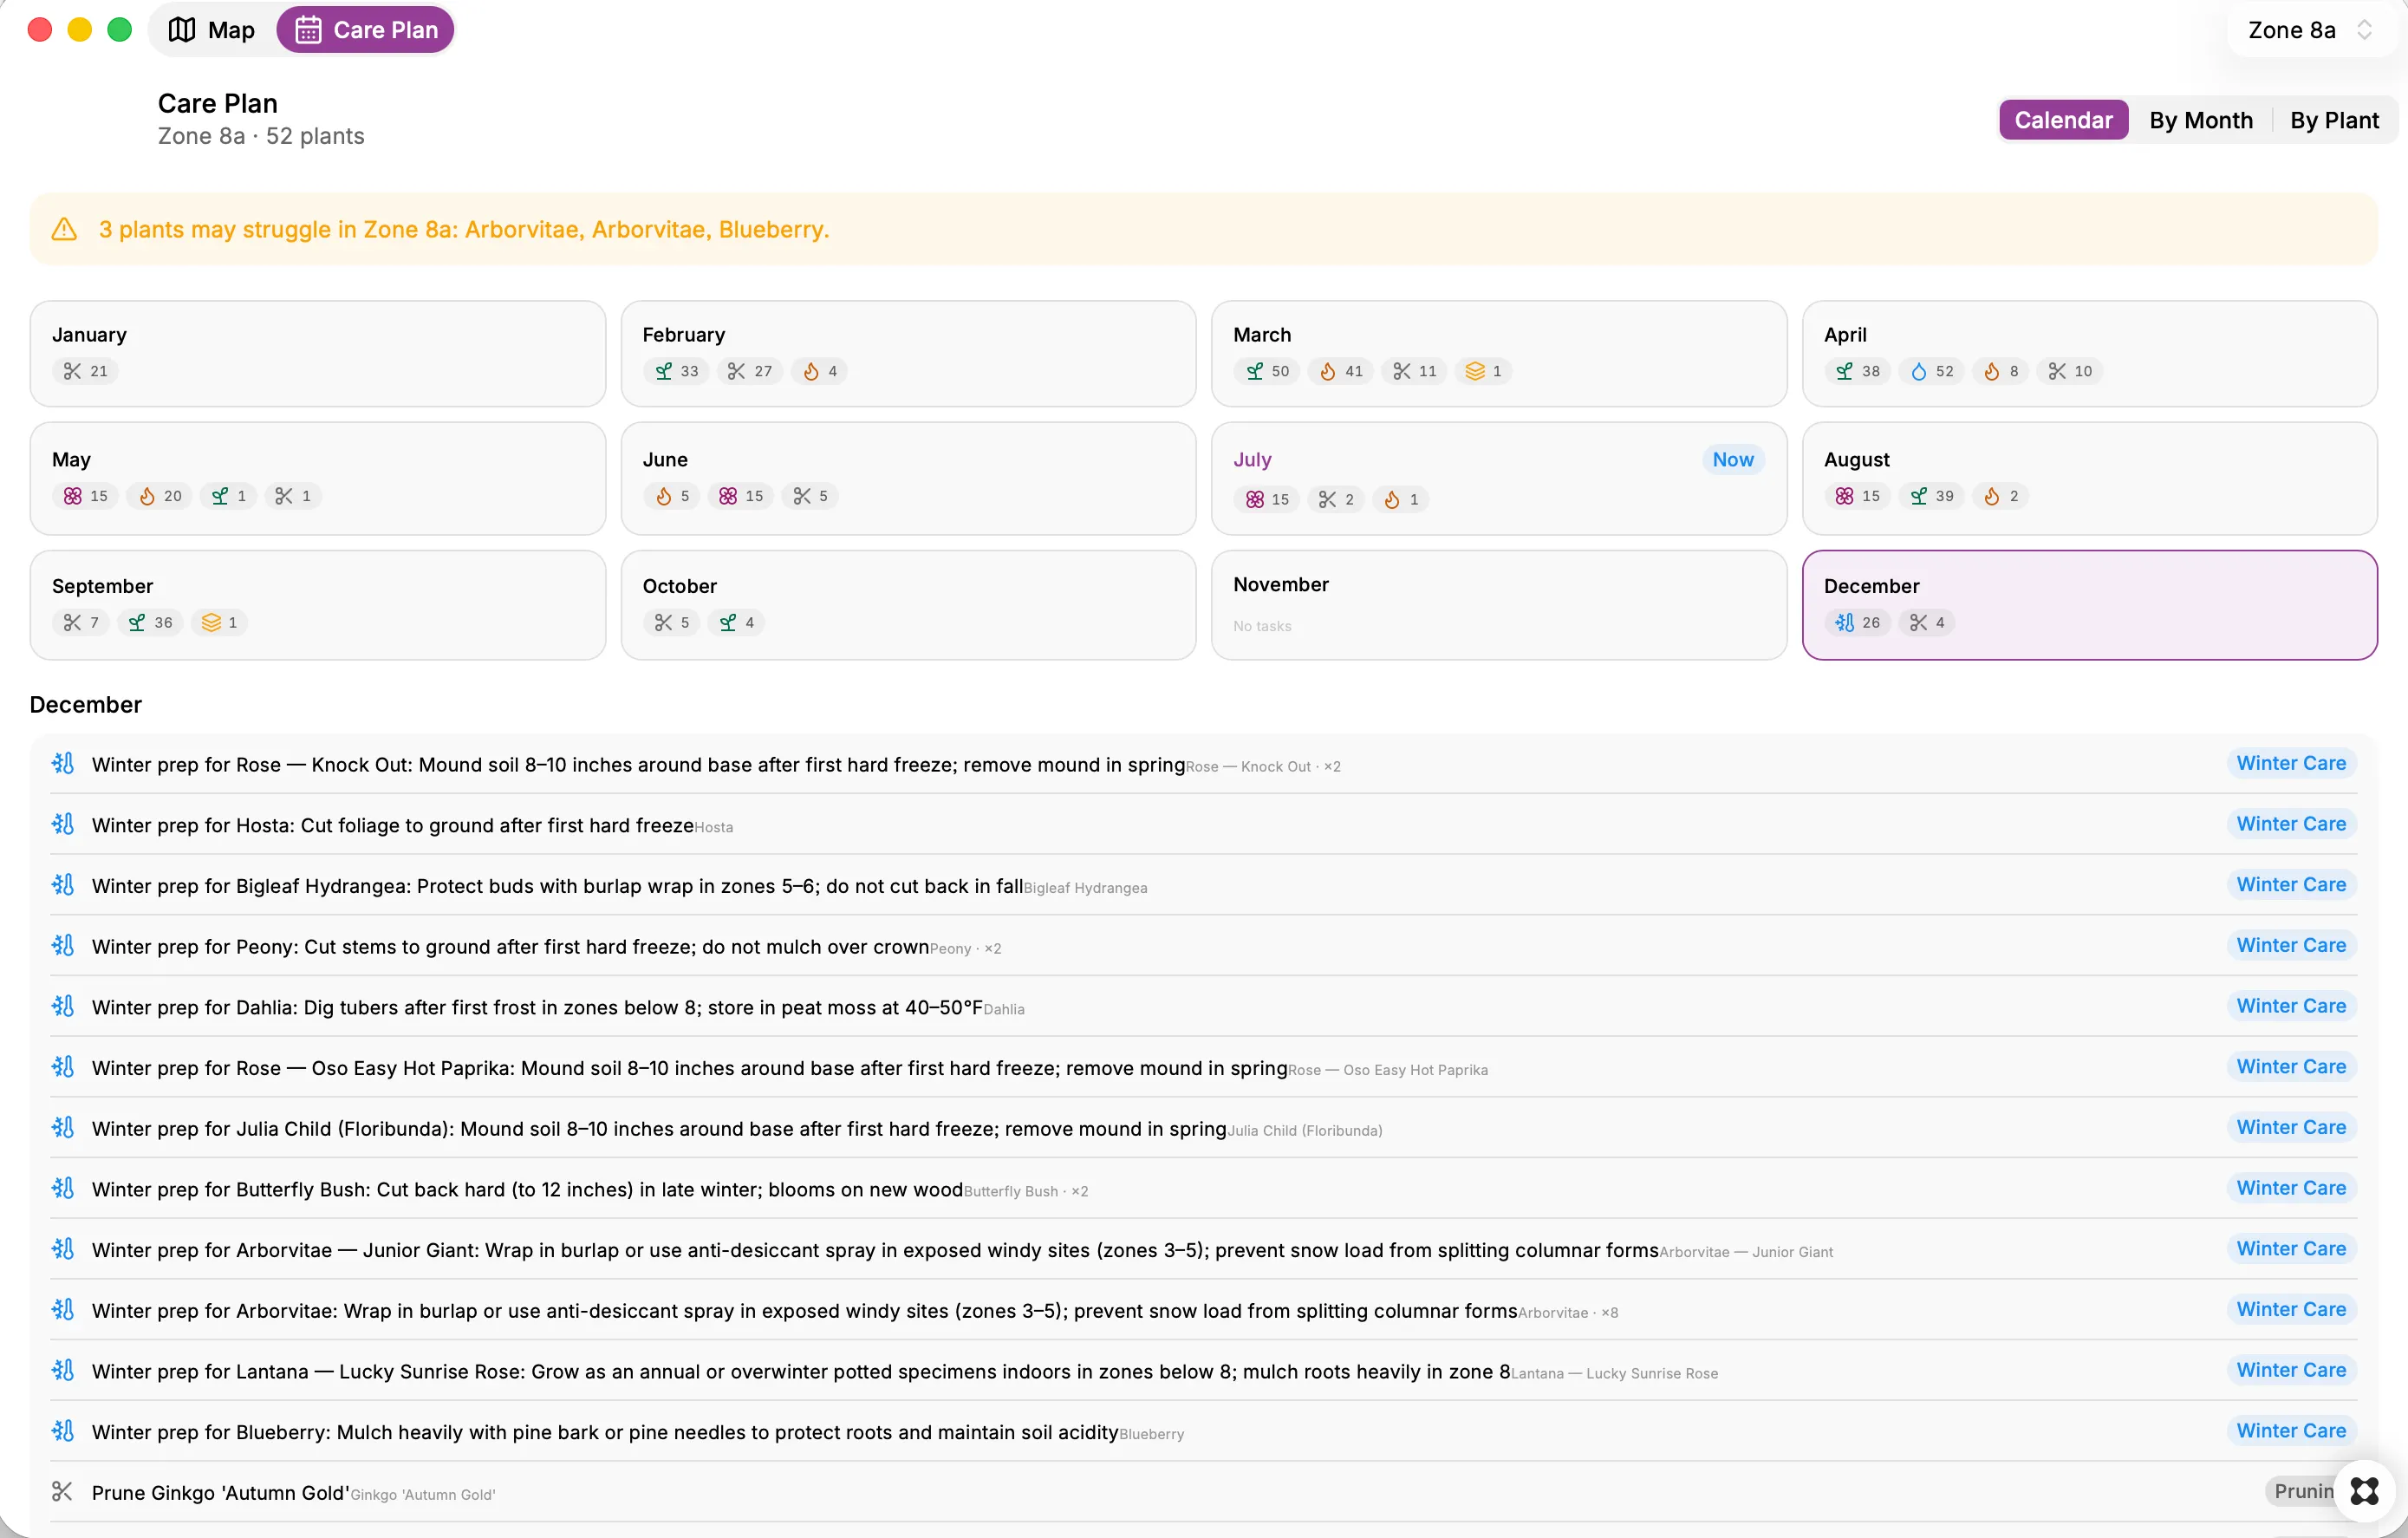Viewport: 2408px width, 1538px height.
Task: Select the December month card
Action: tap(2089, 605)
